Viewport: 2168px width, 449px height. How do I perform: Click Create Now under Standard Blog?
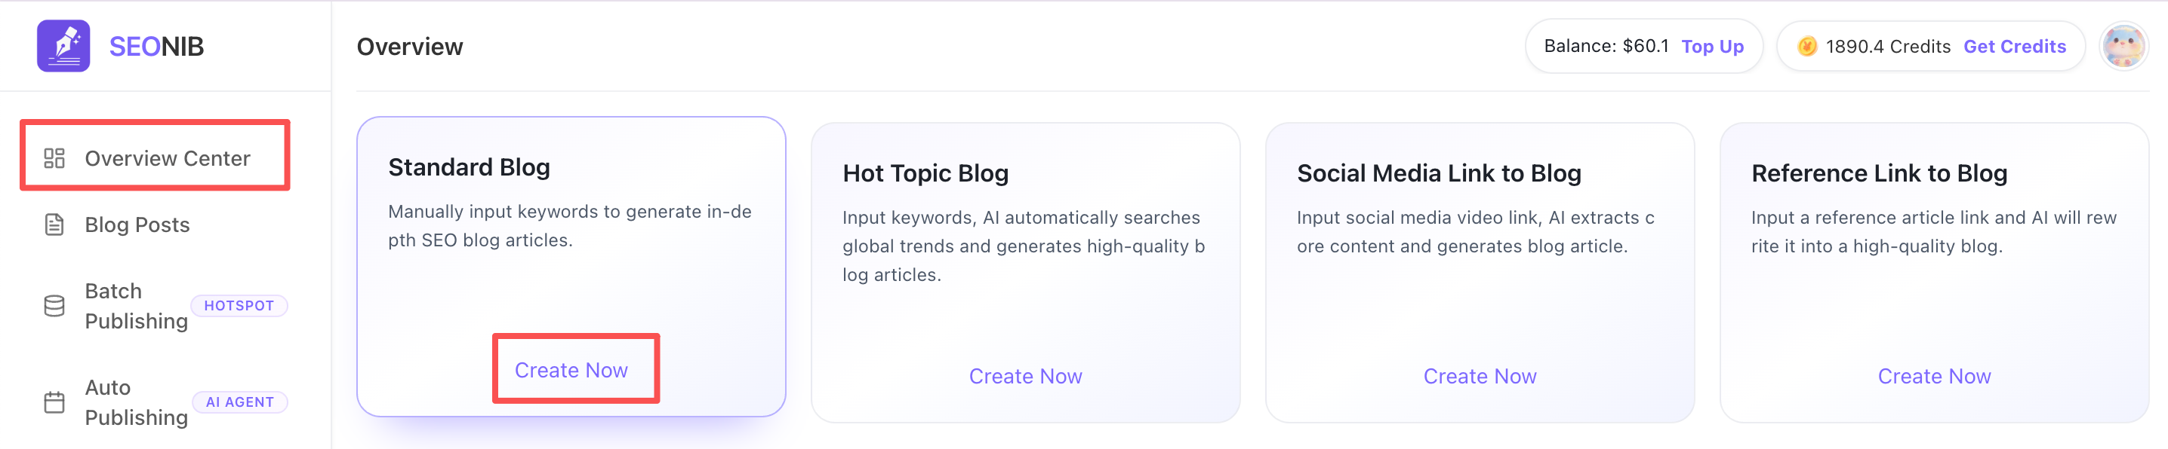[x=571, y=370]
